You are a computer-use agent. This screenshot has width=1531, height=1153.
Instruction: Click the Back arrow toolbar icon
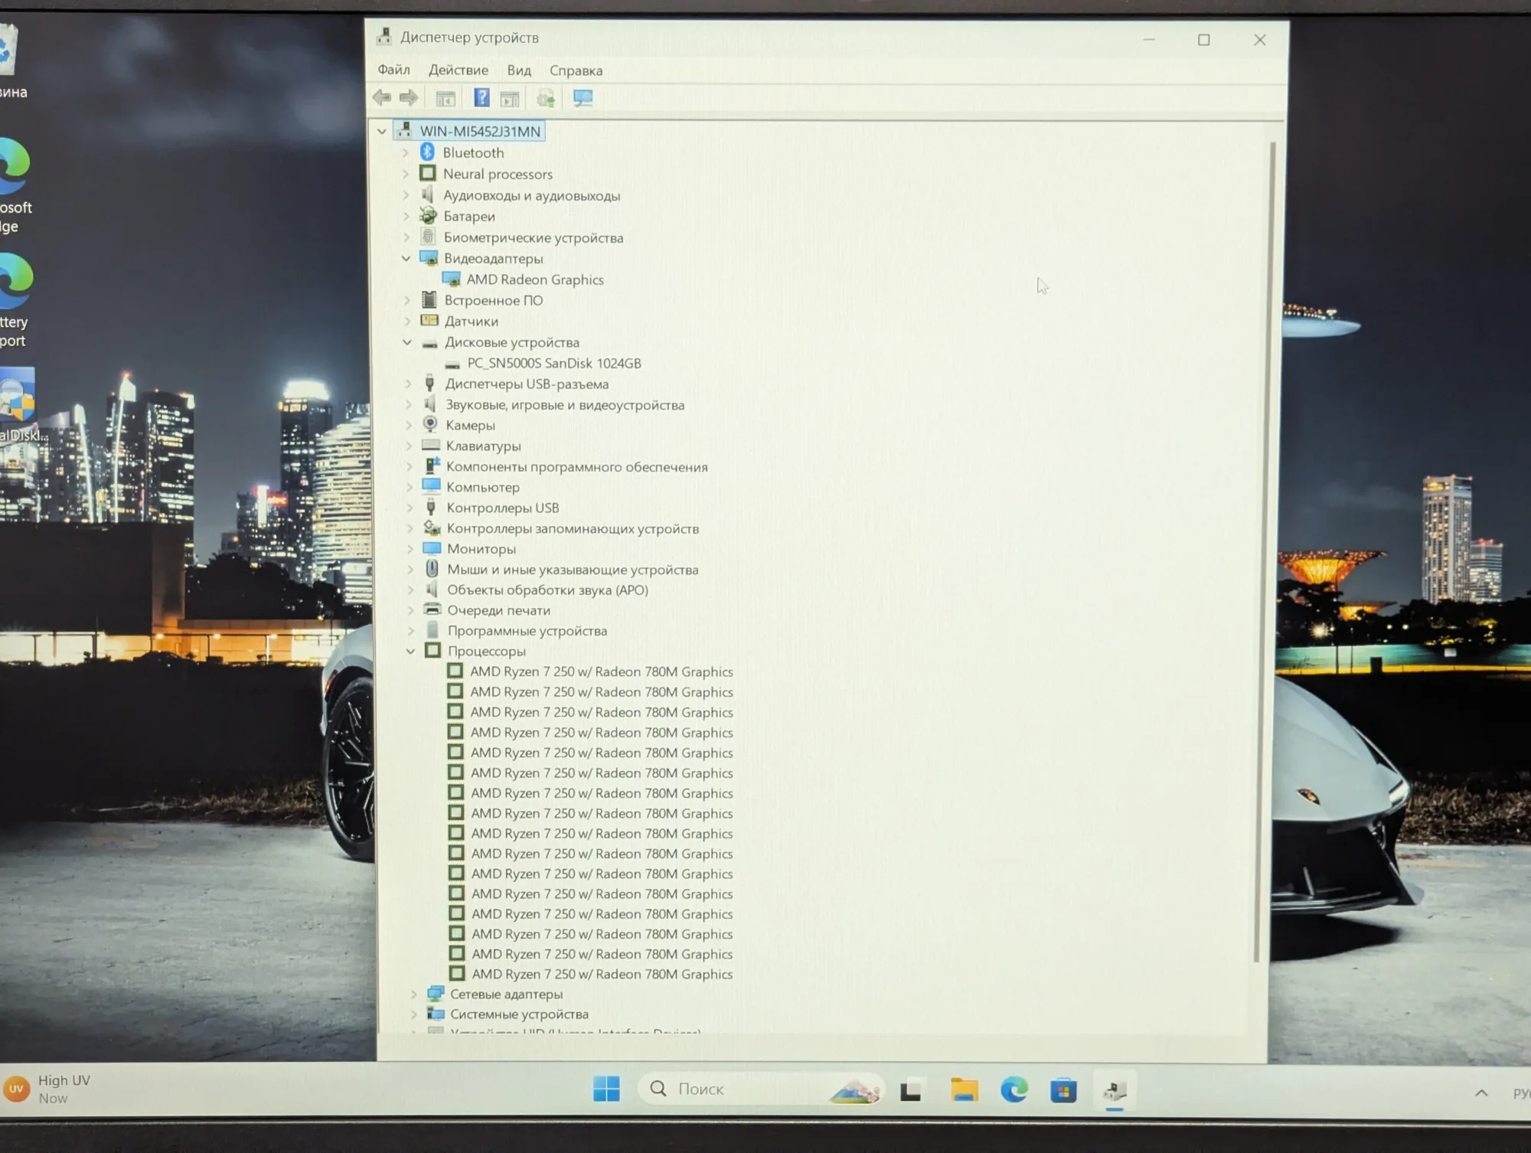(381, 98)
